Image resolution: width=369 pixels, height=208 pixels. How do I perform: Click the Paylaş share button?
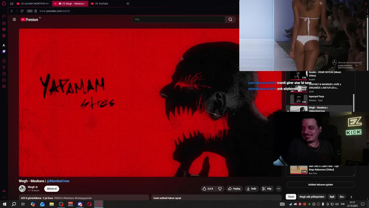coord(234,189)
